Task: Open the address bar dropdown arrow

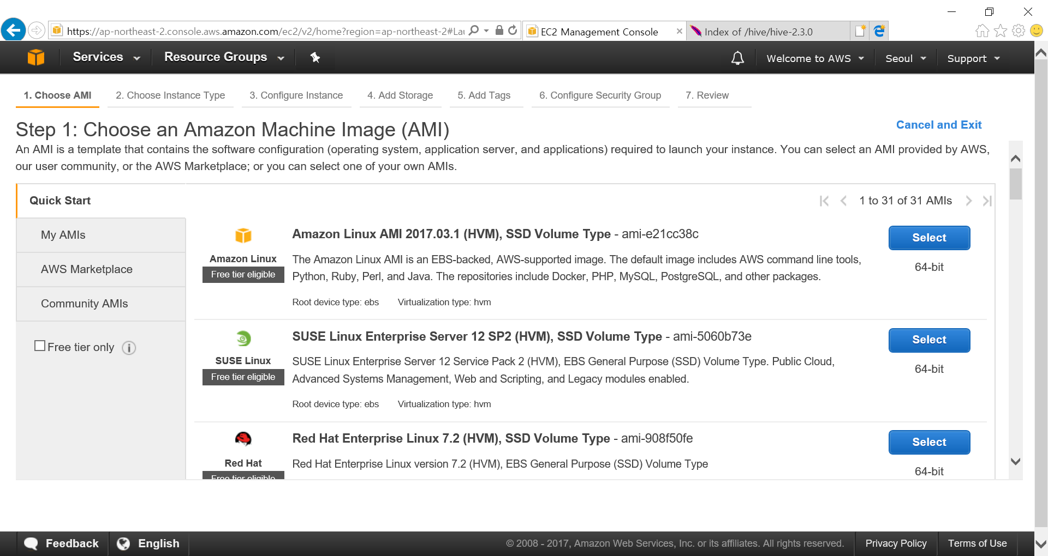Action: click(x=486, y=31)
